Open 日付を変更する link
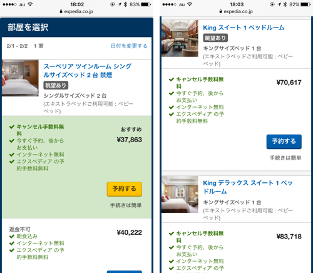The height and width of the screenshot is (273, 313). 129,46
